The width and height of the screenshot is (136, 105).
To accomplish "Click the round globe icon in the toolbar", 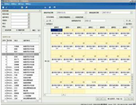I will (x=50, y=7).
